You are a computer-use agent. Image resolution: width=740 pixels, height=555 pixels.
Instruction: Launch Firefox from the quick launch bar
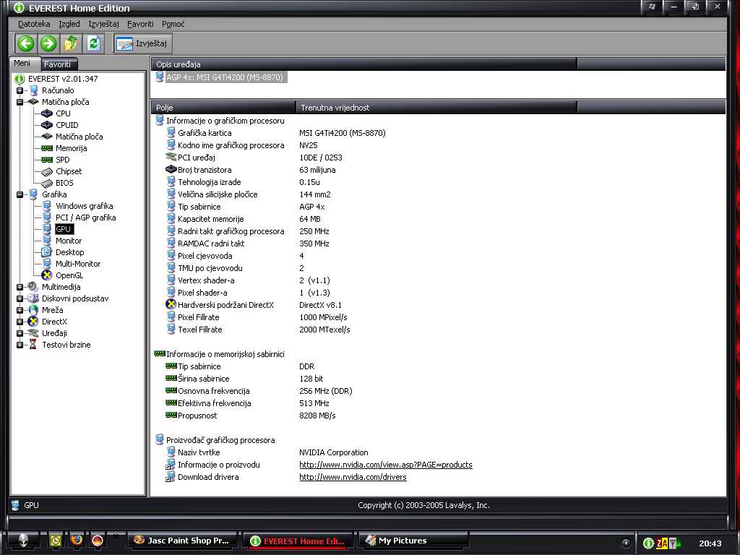click(x=77, y=540)
